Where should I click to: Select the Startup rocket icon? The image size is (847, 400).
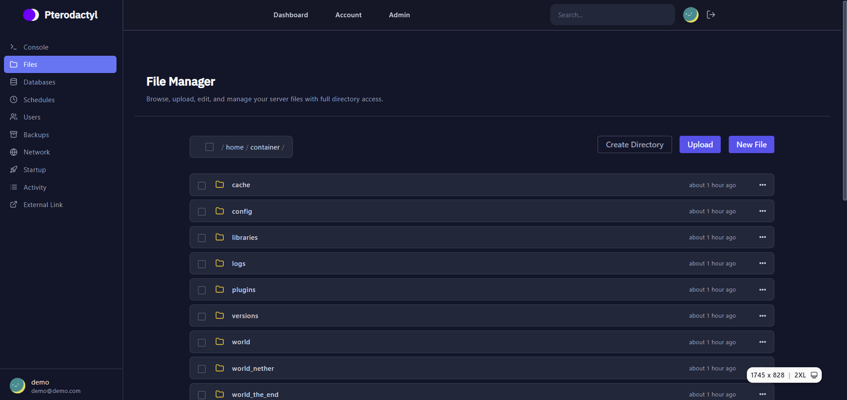[14, 169]
